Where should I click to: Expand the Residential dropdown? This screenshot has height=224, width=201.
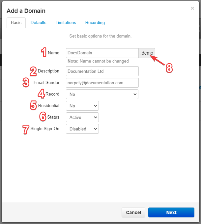click(x=82, y=106)
